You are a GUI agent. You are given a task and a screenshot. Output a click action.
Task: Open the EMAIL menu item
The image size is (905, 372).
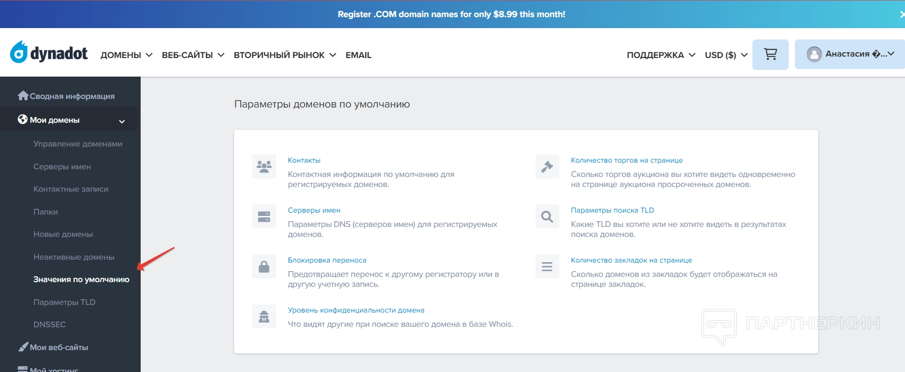(358, 55)
